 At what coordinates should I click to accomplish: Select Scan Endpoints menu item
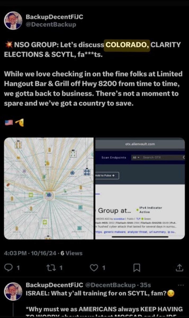coord(114,157)
